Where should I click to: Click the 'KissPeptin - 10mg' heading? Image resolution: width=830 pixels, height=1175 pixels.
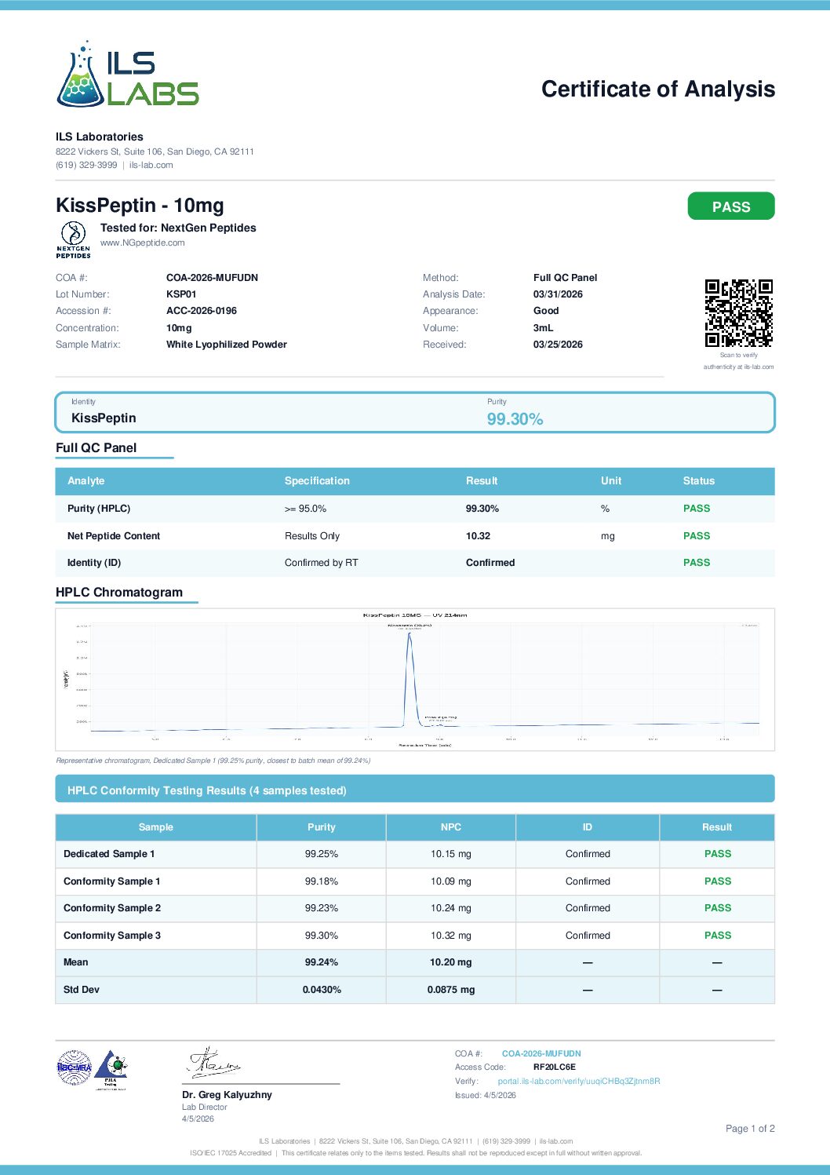140,205
